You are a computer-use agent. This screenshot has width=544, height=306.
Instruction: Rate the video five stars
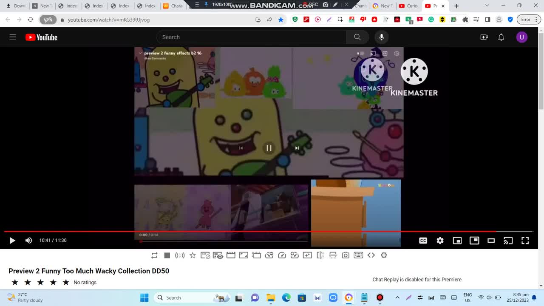[66, 282]
